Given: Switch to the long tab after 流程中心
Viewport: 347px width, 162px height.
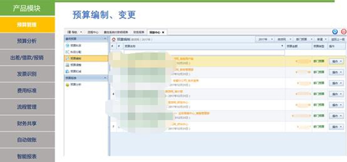Looking at the screenshot, I should point(116,32).
